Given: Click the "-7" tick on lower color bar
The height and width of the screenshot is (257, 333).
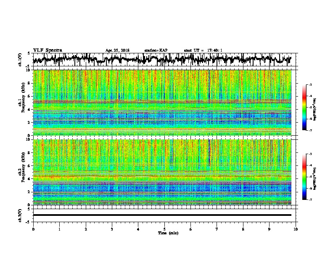Looking at the screenshot, I should click(x=310, y=199).
